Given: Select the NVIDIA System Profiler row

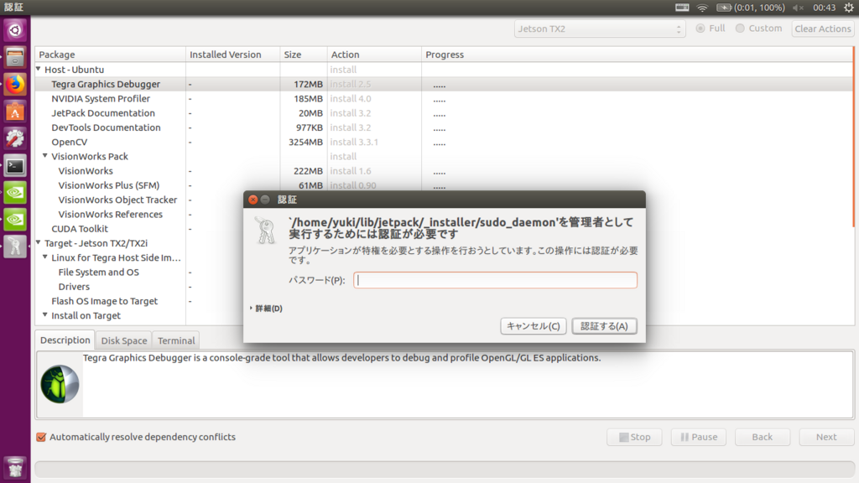Looking at the screenshot, I should pyautogui.click(x=444, y=99).
